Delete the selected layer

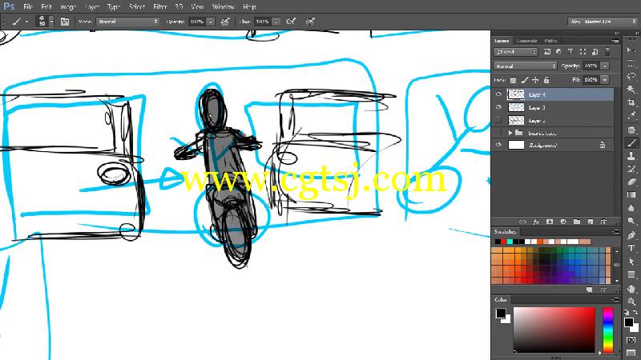(x=603, y=222)
